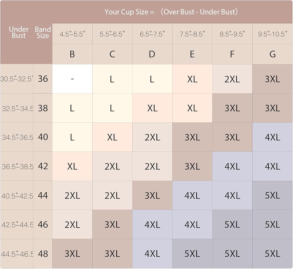Select the 6.5"-7.5" cup difference range
The width and height of the screenshot is (293, 269).
point(152,34)
